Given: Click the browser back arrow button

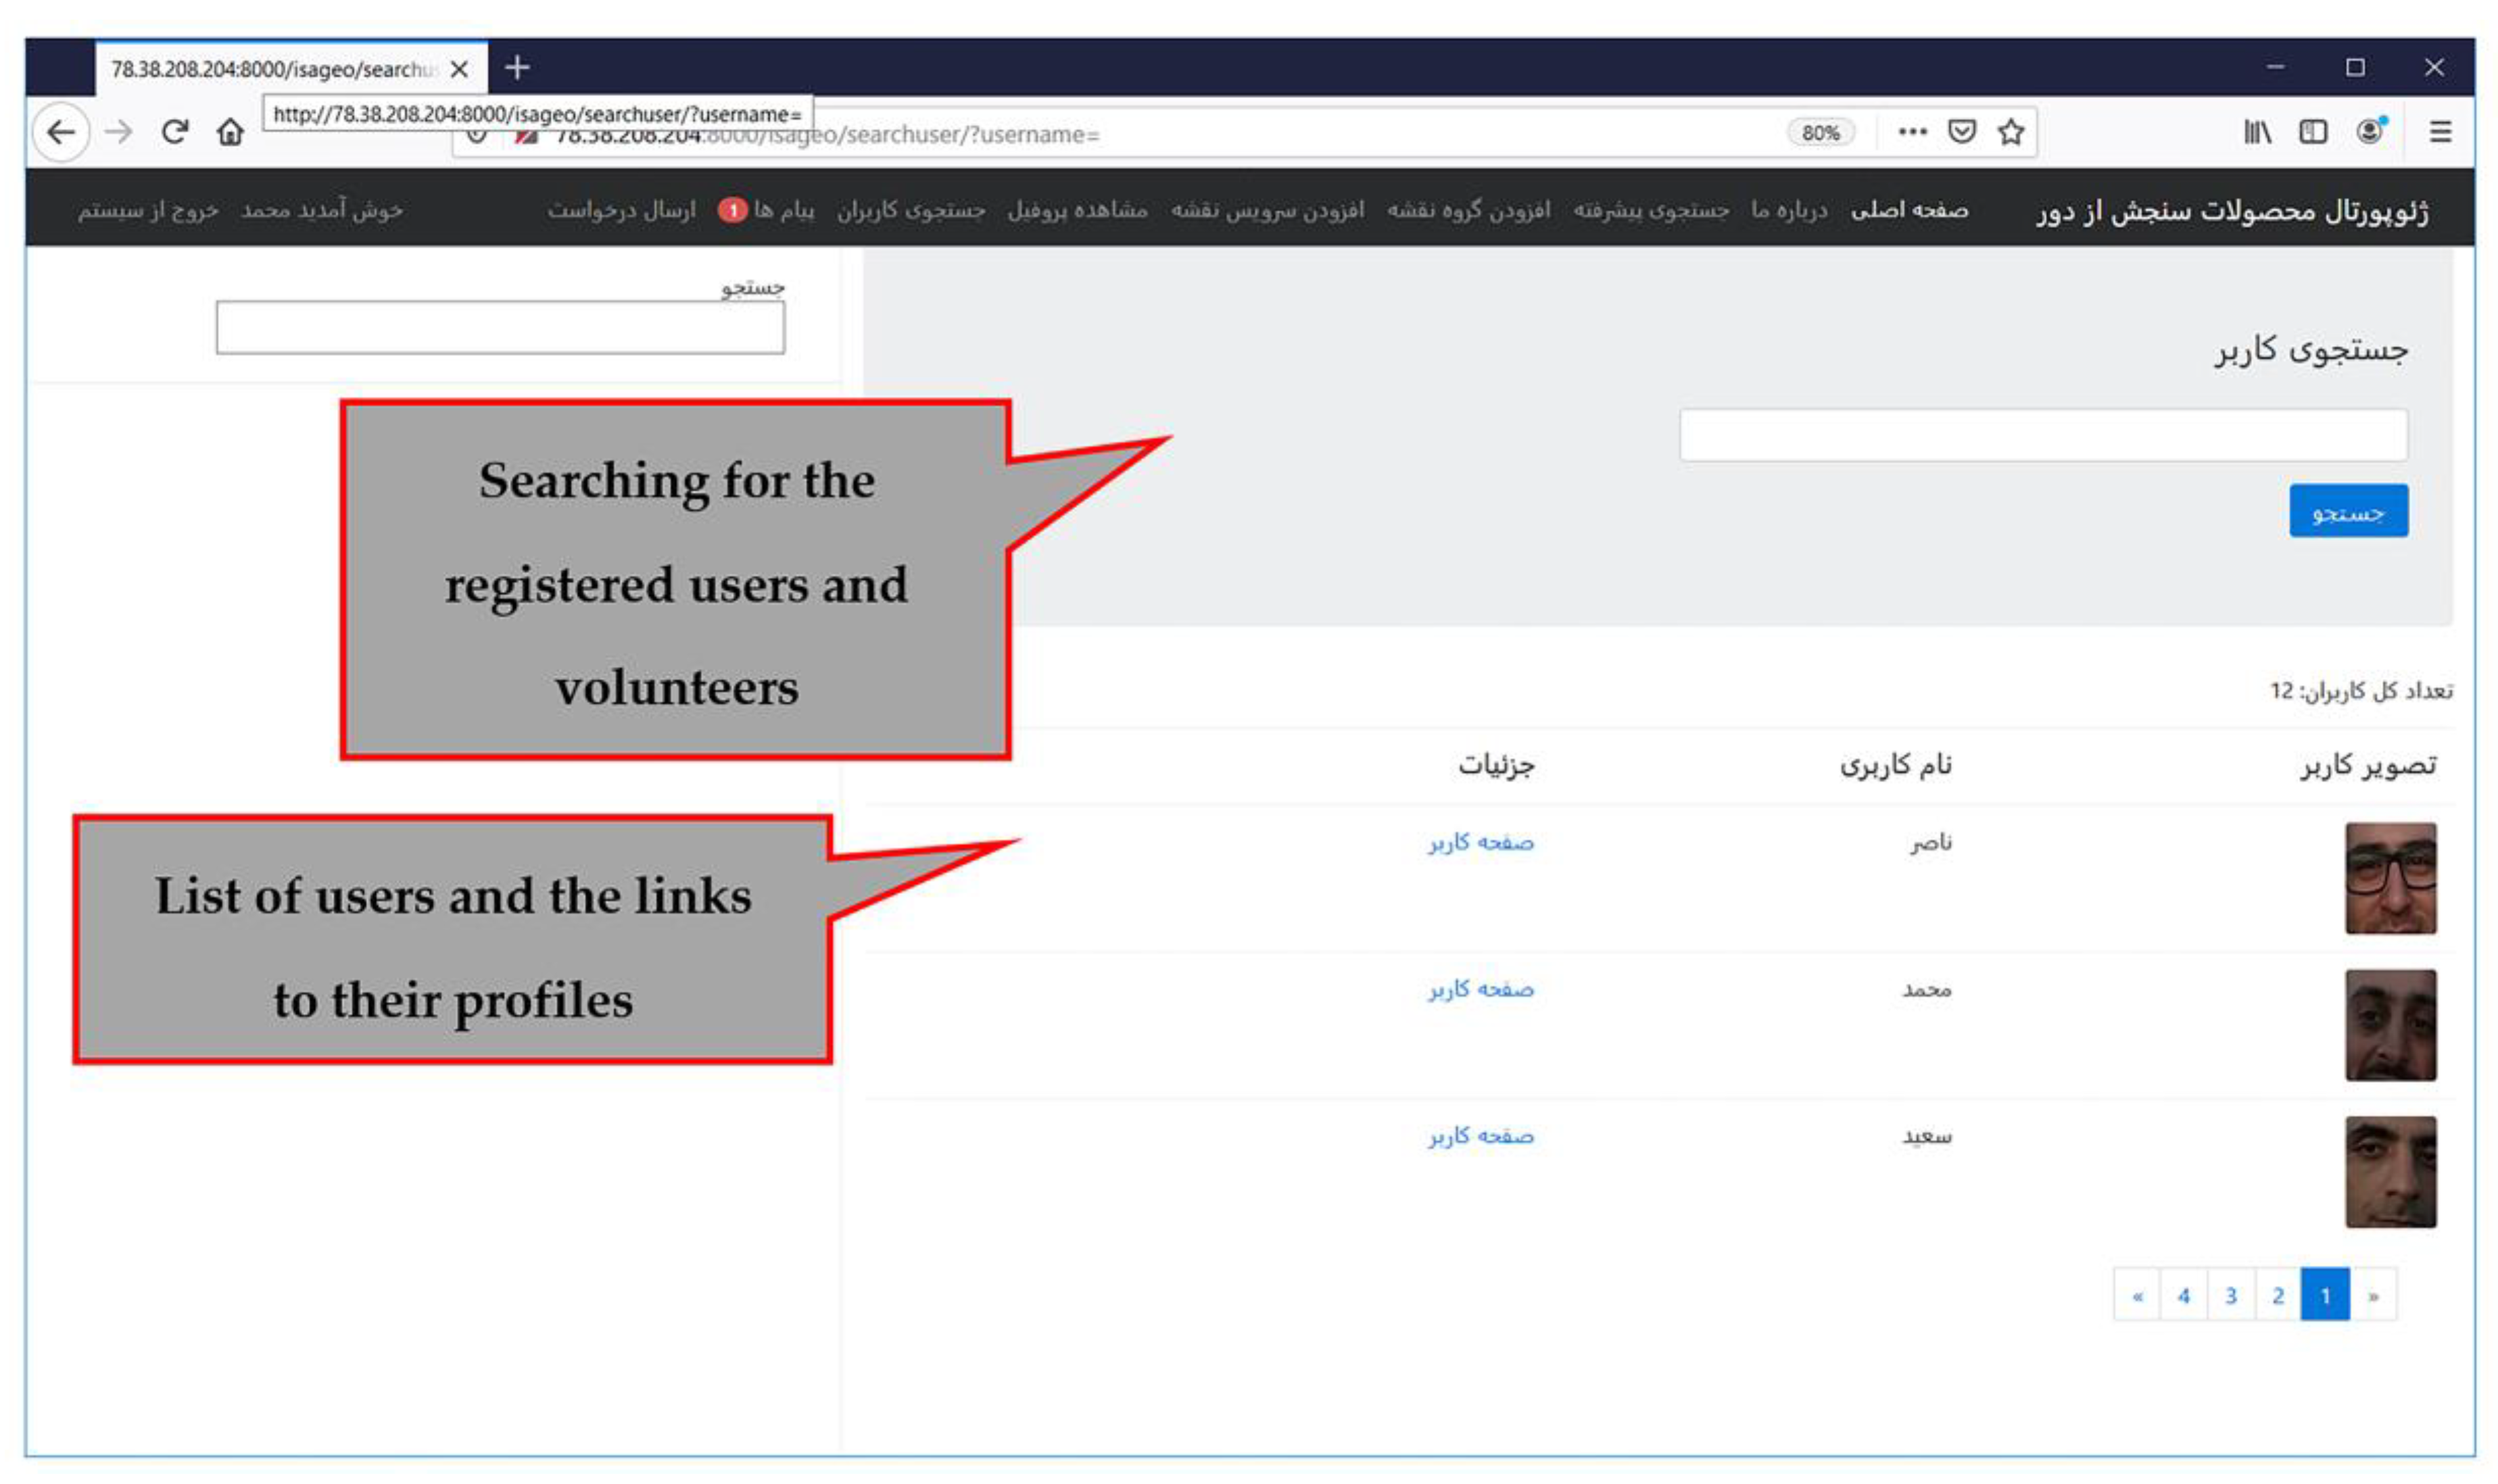Looking at the screenshot, I should pos(62,132).
